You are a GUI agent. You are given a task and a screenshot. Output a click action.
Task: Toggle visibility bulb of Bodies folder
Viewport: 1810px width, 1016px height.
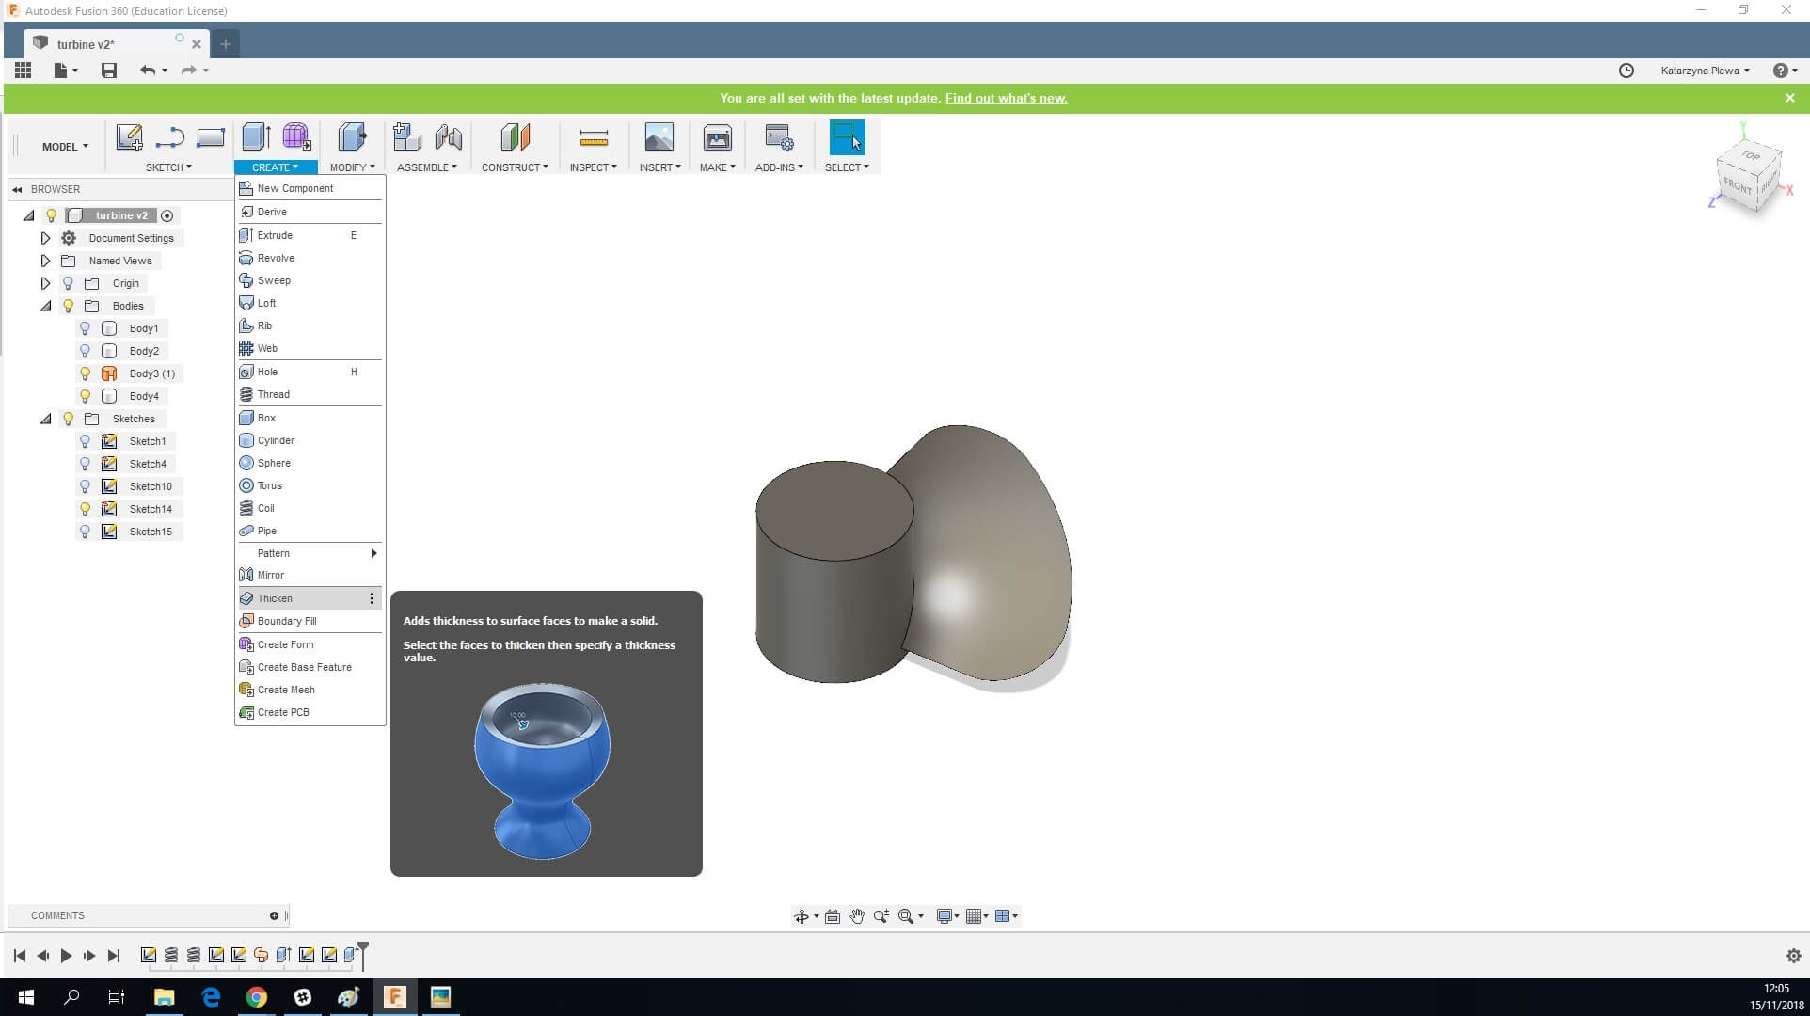(x=68, y=306)
